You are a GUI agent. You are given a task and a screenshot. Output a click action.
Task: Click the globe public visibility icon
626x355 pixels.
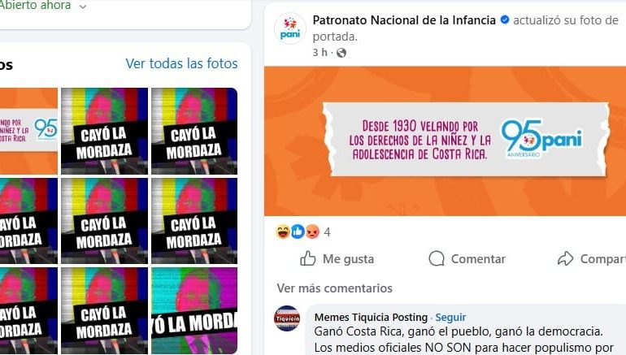pos(341,53)
